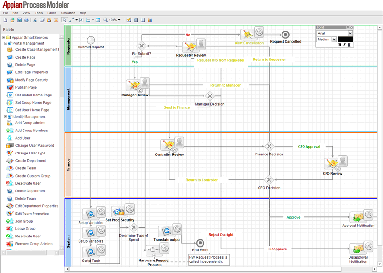This screenshot has height=273, width=383.
Task: Toggle underline in the Font panel
Action: [x=349, y=45]
